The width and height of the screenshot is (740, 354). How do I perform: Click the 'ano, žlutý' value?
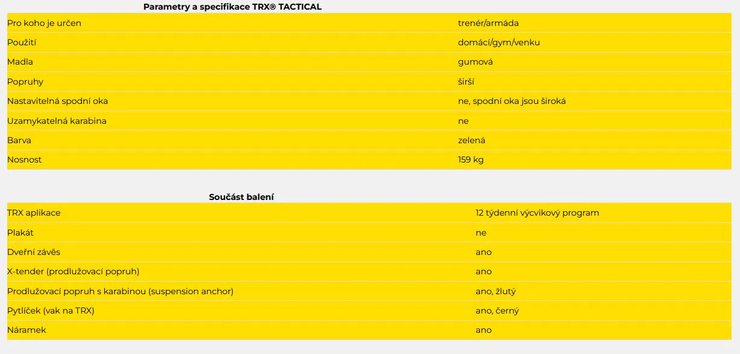(496, 291)
